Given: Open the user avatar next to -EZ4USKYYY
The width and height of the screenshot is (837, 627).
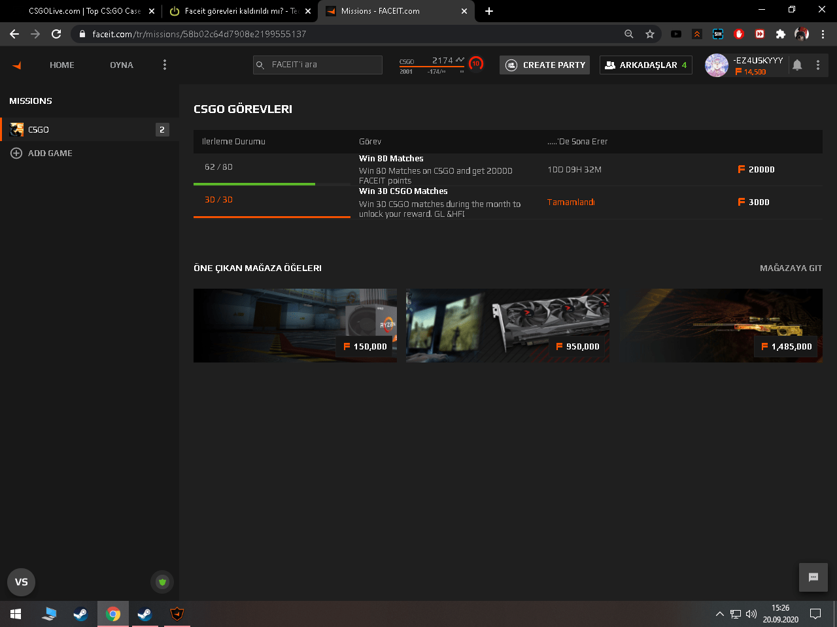Looking at the screenshot, I should 717,65.
